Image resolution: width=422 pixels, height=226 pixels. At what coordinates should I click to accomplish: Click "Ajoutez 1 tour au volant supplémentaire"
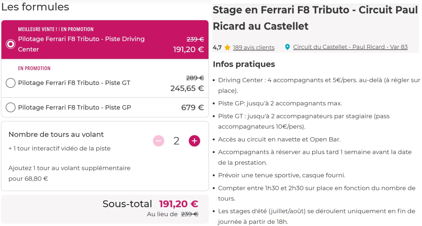69,168
